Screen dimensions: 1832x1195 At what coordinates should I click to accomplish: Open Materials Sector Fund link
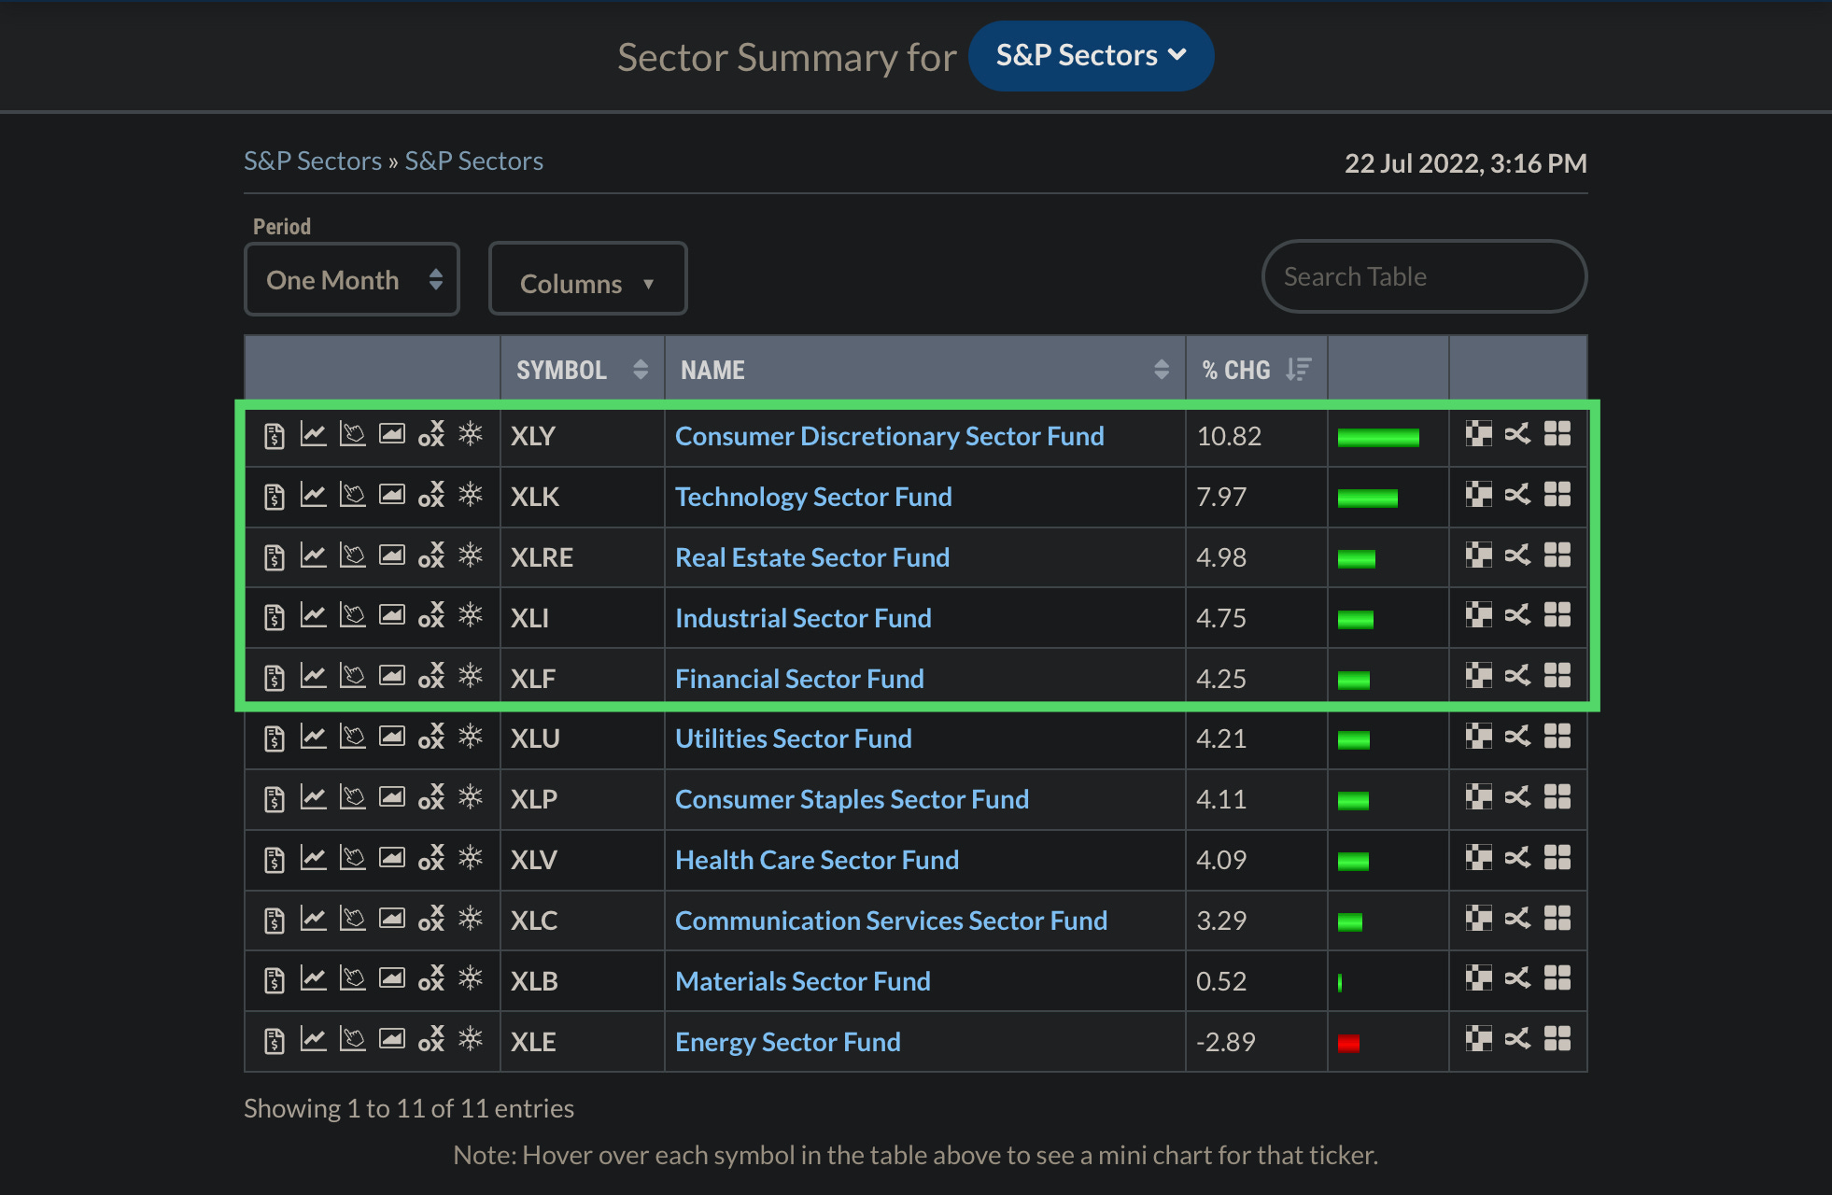[802, 981]
